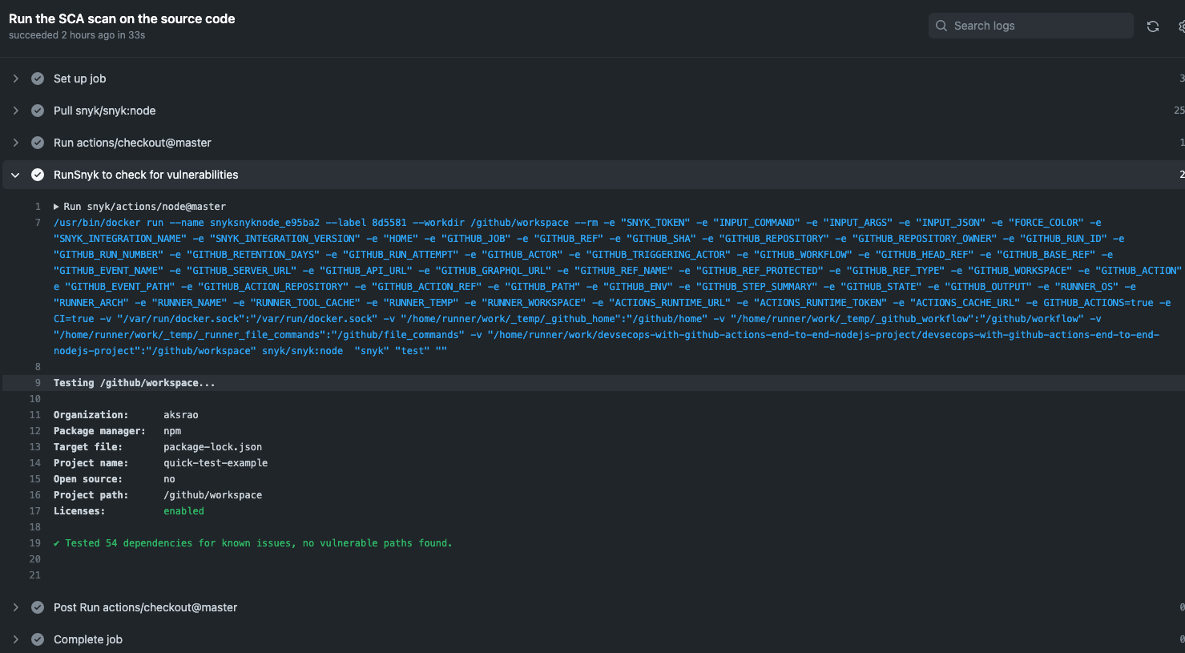Viewport: 1185px width, 653px height.
Task: Click the job title Run the SCA scan
Action: [x=122, y=18]
